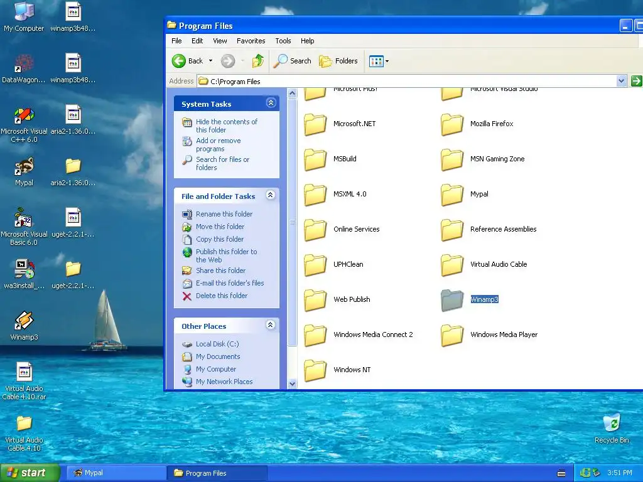Screen dimensions: 643x482
Task: Open the File menu
Action: [176, 41]
